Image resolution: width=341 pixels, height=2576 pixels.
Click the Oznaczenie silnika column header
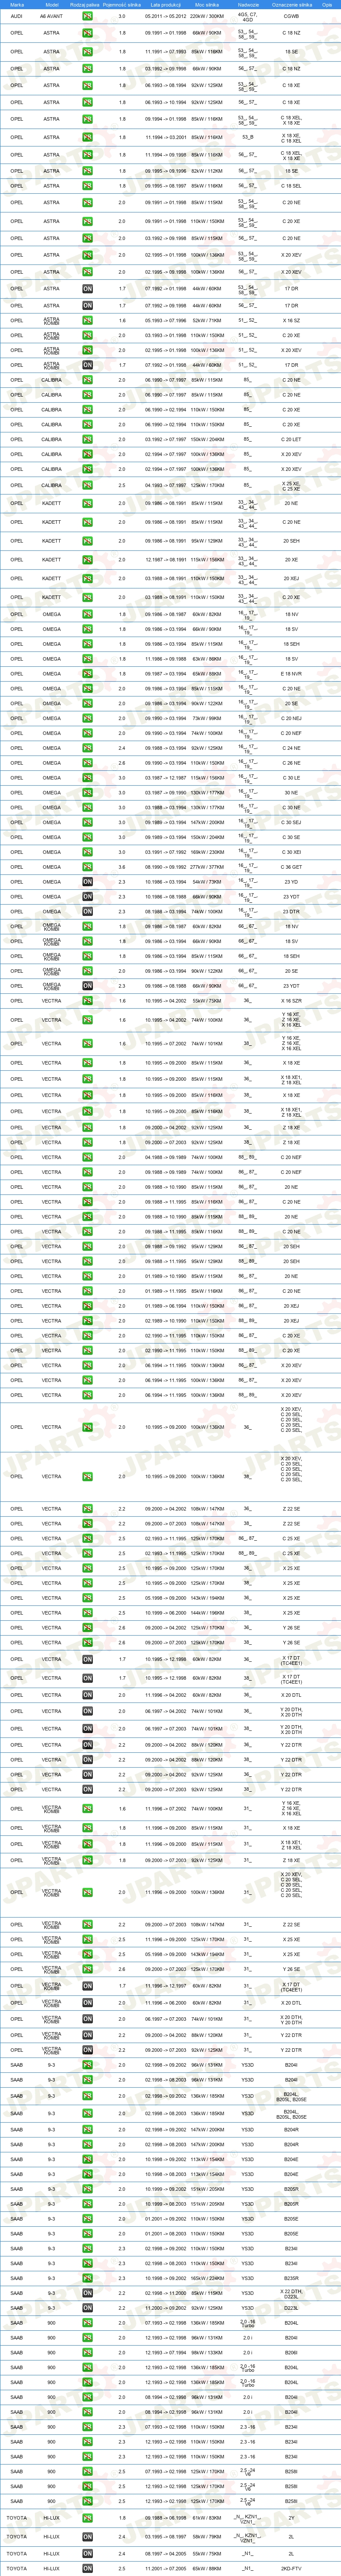291,4
